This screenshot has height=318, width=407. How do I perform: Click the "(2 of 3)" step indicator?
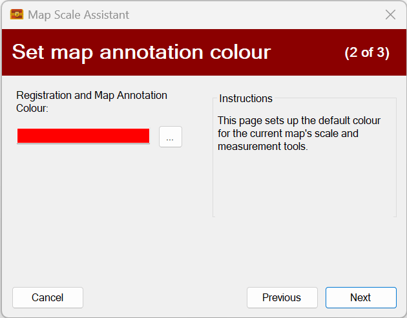pos(367,52)
